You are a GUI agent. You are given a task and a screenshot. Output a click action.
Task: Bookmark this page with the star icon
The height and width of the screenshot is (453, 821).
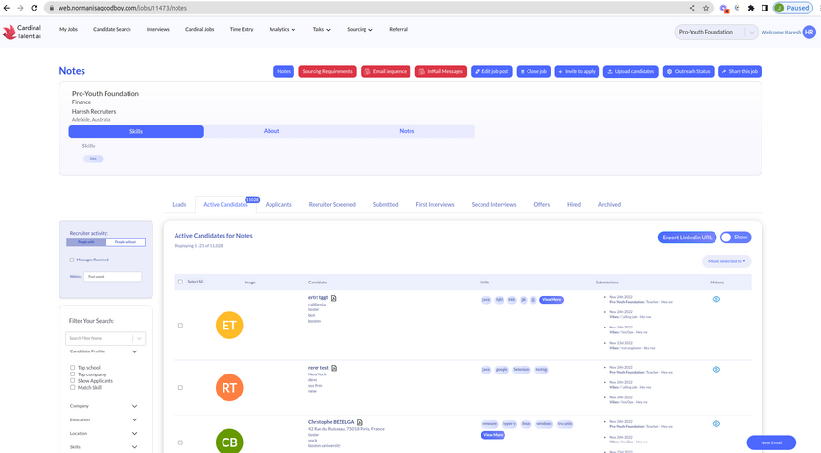click(706, 8)
